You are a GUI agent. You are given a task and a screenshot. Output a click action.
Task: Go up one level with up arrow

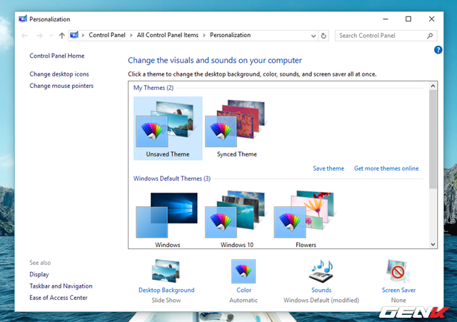pyautogui.click(x=61, y=36)
